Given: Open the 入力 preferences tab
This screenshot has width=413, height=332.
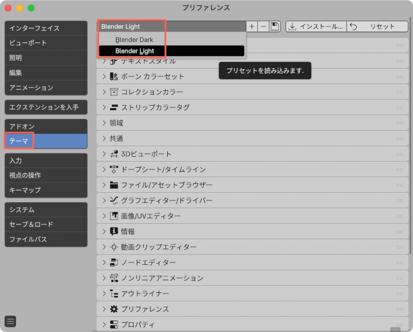Looking at the screenshot, I should pos(46,161).
